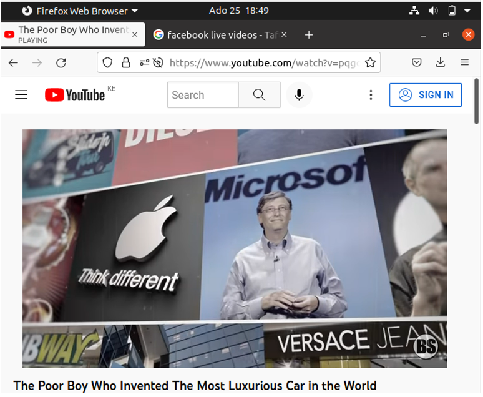Image resolution: width=483 pixels, height=397 pixels.
Task: Go back with the browser back arrow
Action: point(13,63)
